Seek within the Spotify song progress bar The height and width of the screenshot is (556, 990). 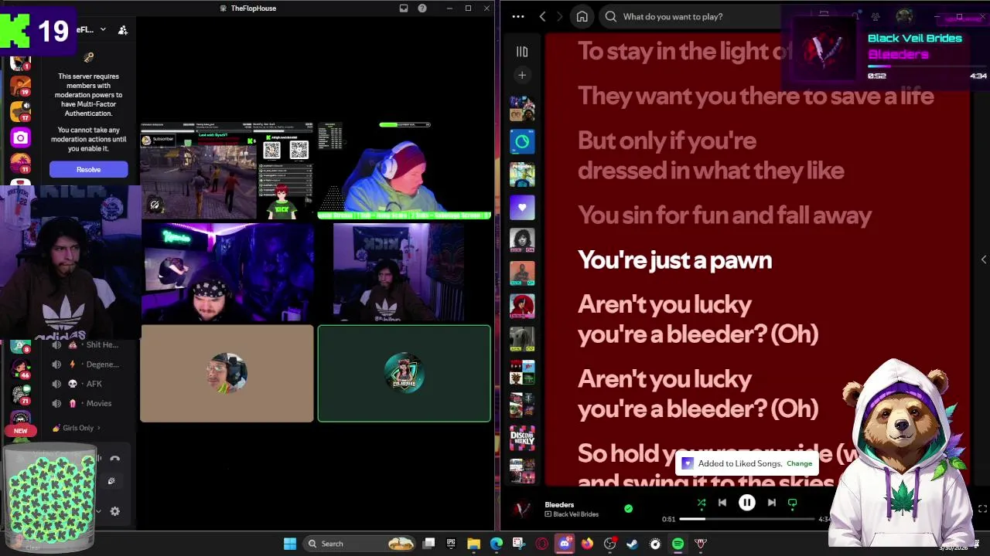[x=747, y=519]
